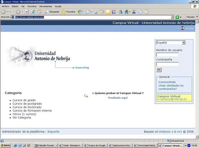Click the Paste clipboard icon
Image resolution: width=199 pixels, height=148 pixels.
[146, 12]
